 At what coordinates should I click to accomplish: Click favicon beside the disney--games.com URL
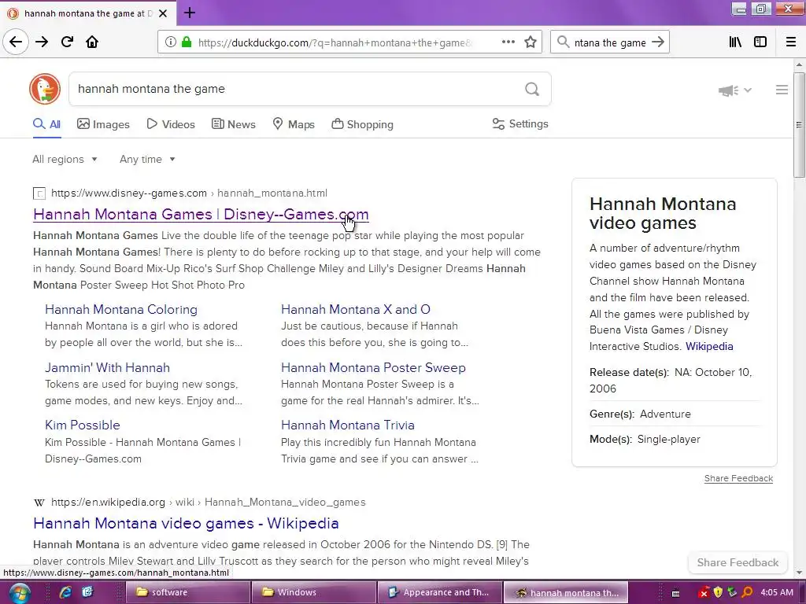coord(39,193)
